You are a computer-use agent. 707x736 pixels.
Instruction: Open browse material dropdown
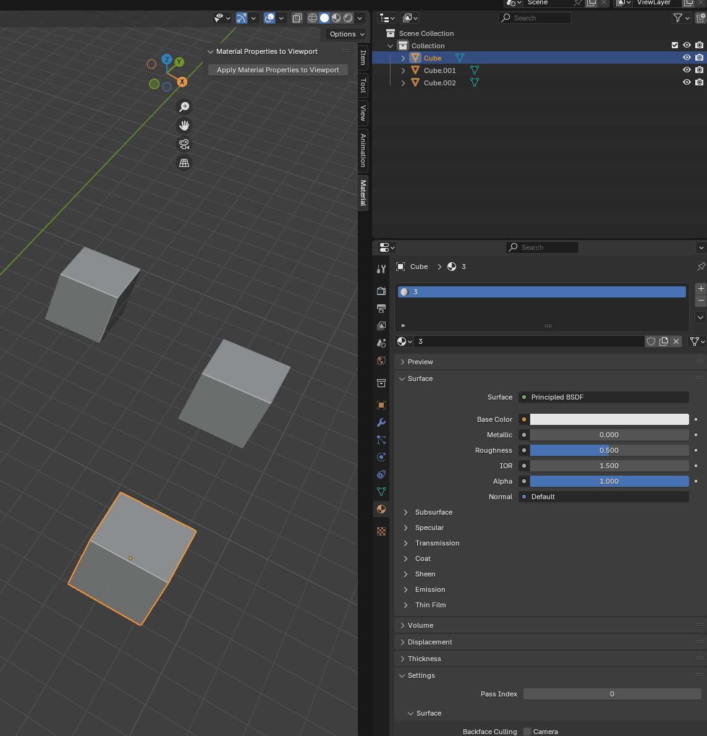404,341
